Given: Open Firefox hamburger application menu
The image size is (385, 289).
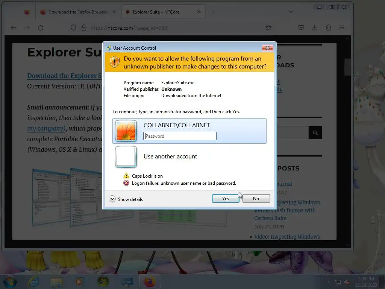Looking at the screenshot, I should point(342,27).
